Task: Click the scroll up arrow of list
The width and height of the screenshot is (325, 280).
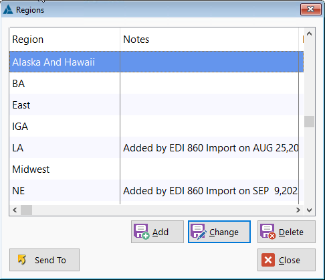Action: coord(309,34)
